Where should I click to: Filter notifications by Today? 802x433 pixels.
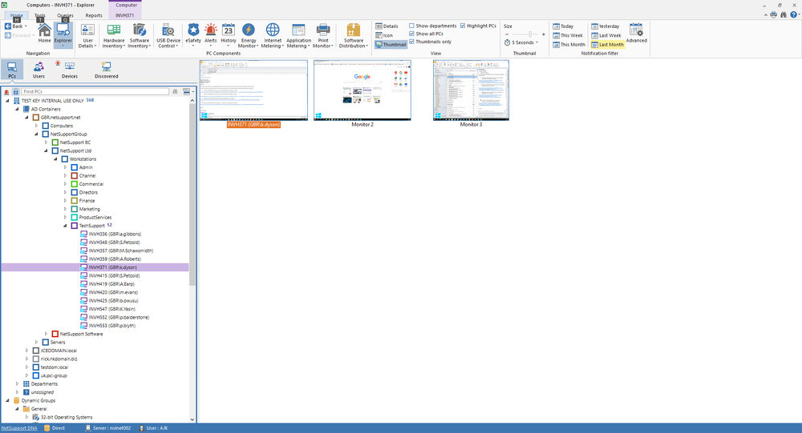[563, 26]
